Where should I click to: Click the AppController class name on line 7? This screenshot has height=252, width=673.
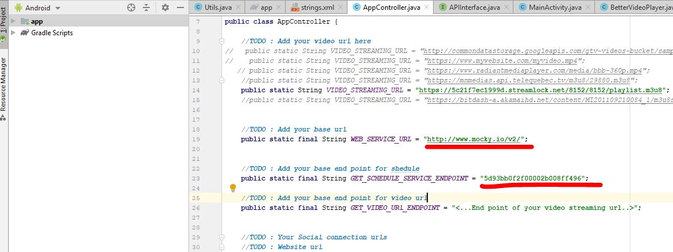(x=304, y=22)
